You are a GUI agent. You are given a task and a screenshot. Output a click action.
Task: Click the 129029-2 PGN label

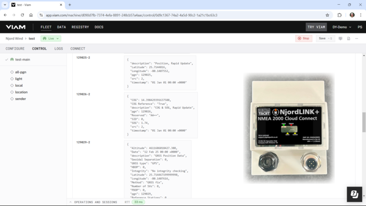83,142
